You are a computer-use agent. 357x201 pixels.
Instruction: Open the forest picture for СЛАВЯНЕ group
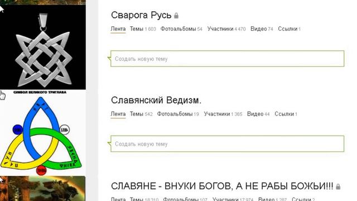[43, 189]
